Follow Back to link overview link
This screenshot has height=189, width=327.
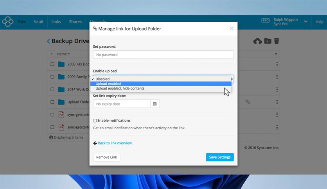pos(115,143)
